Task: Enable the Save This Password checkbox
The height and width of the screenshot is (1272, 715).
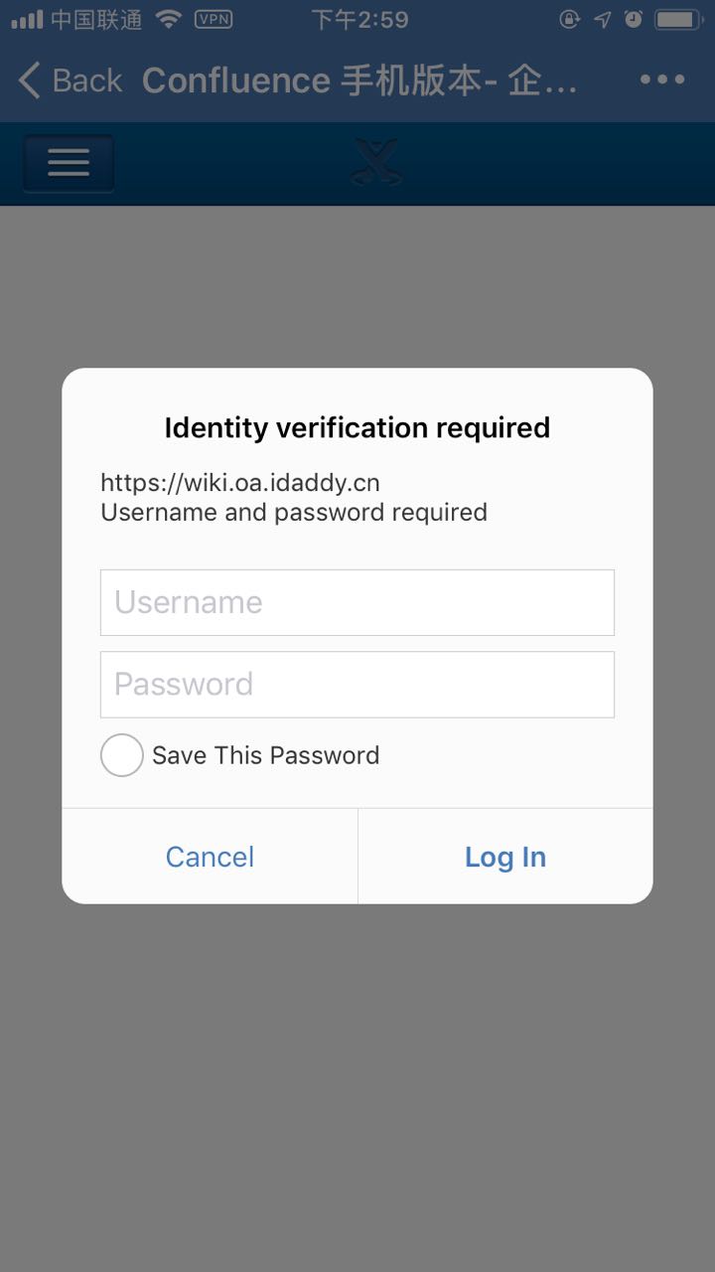Action: pyautogui.click(x=122, y=755)
